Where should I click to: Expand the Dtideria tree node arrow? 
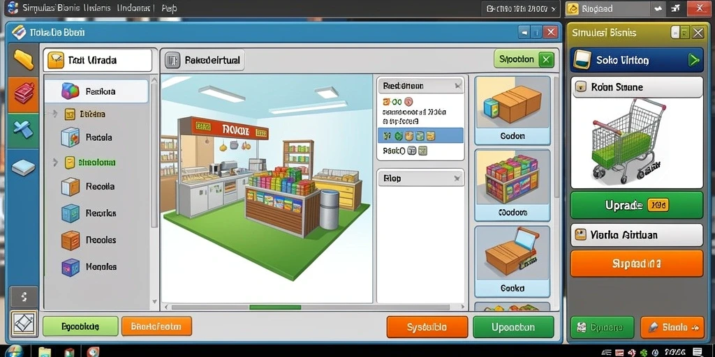(55, 114)
